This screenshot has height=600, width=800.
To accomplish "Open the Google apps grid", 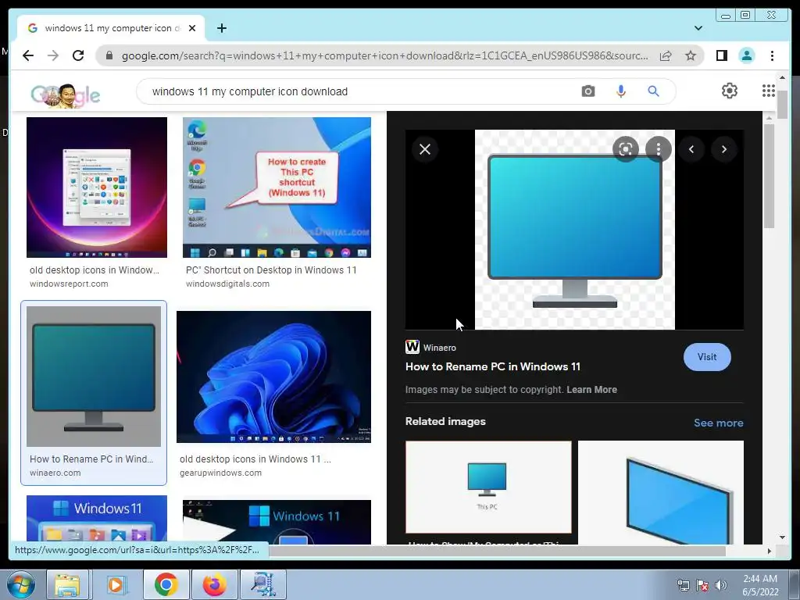I will tap(769, 91).
